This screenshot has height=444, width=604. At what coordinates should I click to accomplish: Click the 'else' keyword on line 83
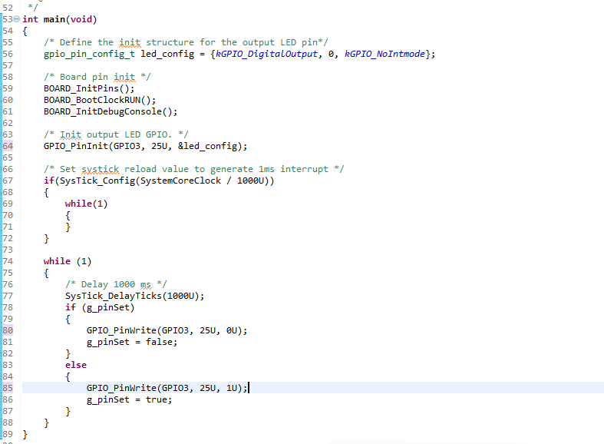coord(76,365)
